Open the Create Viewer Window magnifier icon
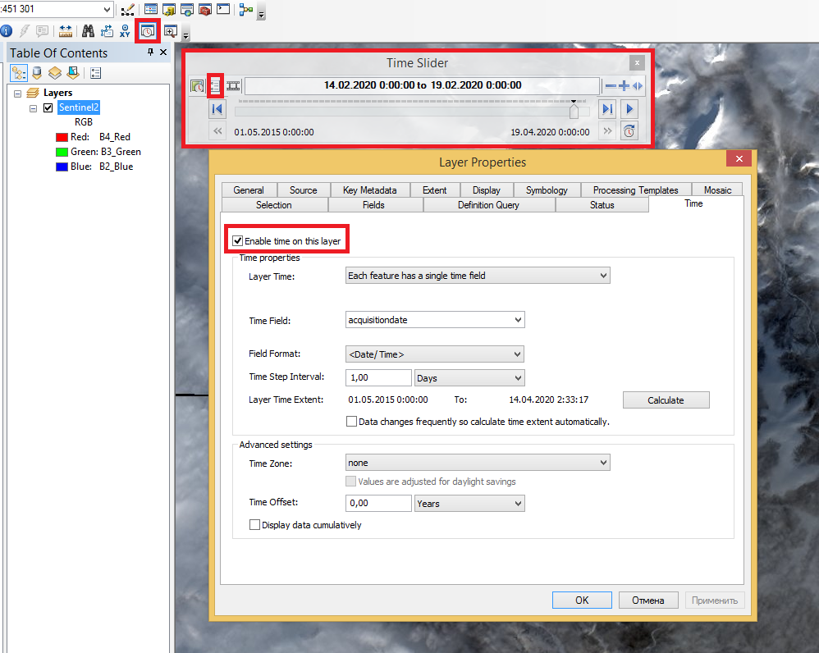 coord(171,31)
